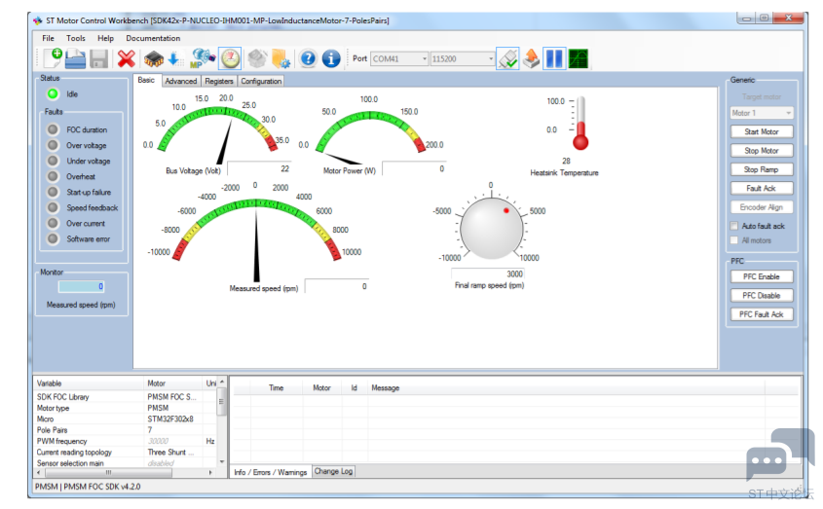
Task: Click the PFC Enable button
Action: [762, 276]
